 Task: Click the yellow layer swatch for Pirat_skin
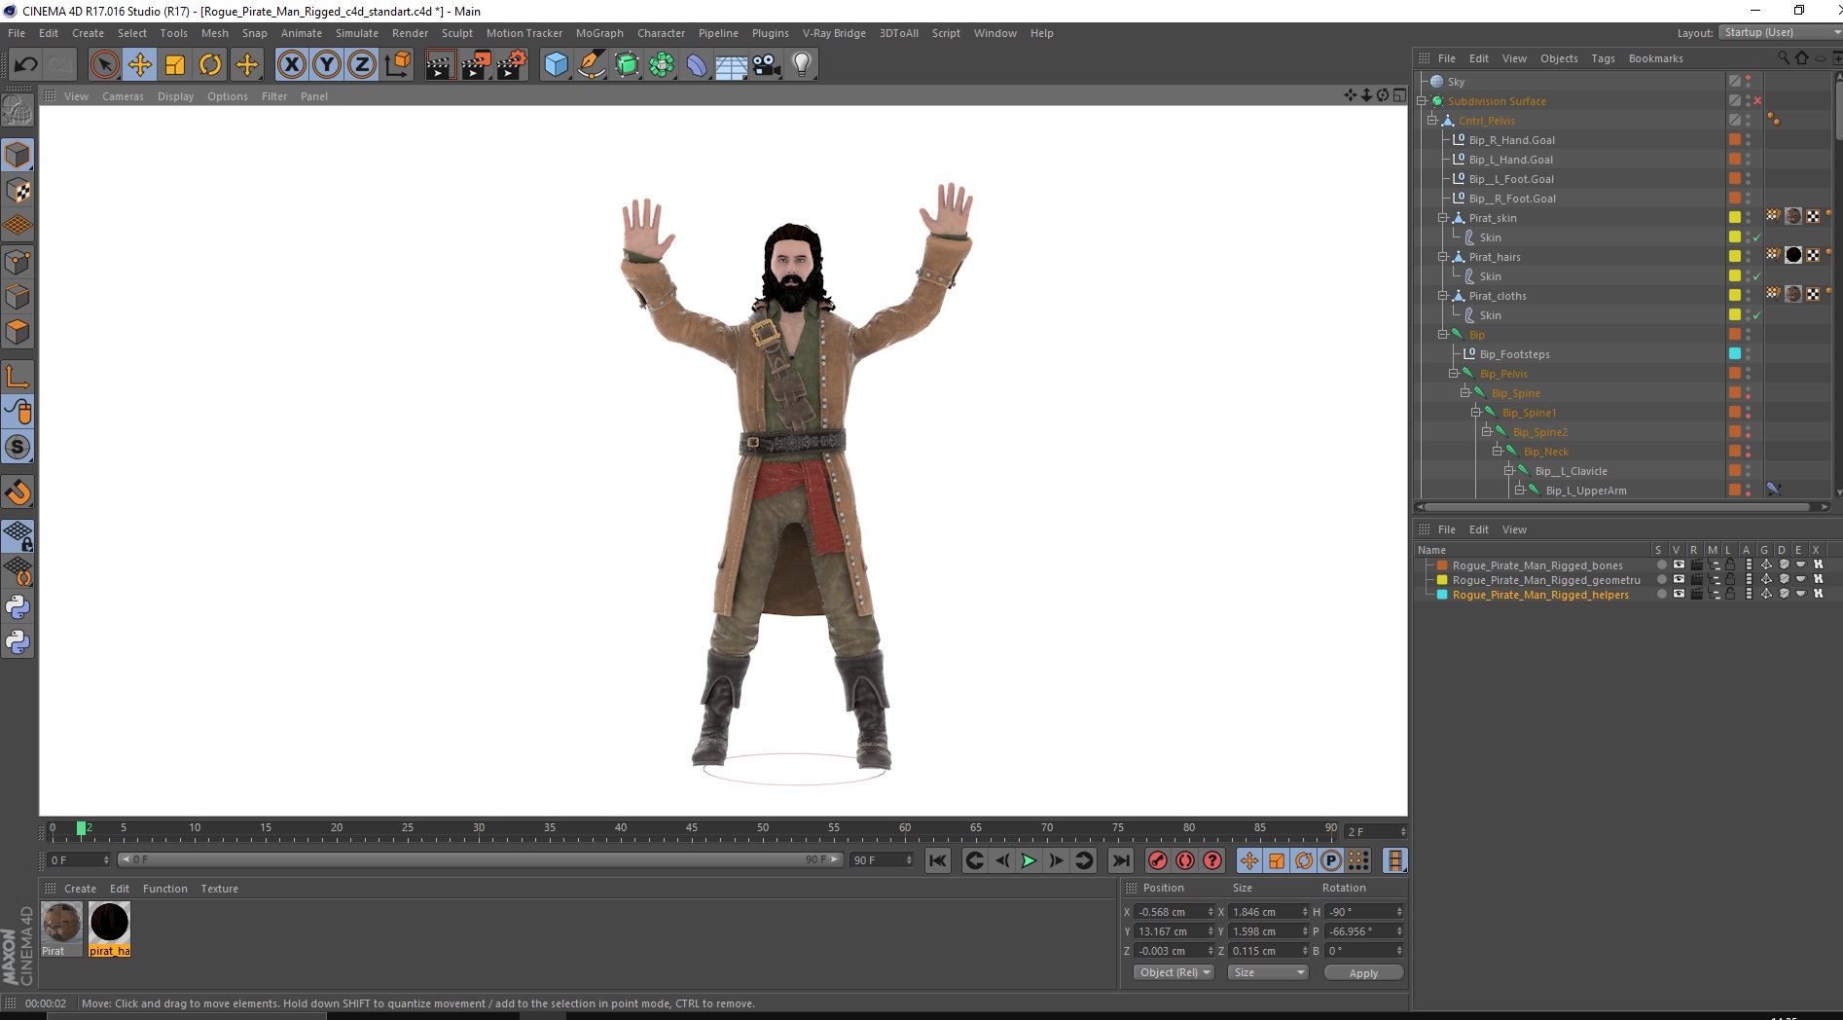(1734, 218)
